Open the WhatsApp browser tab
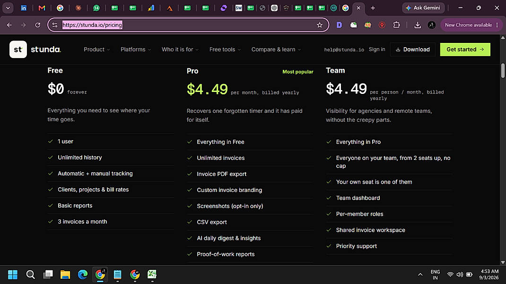 (x=96, y=8)
